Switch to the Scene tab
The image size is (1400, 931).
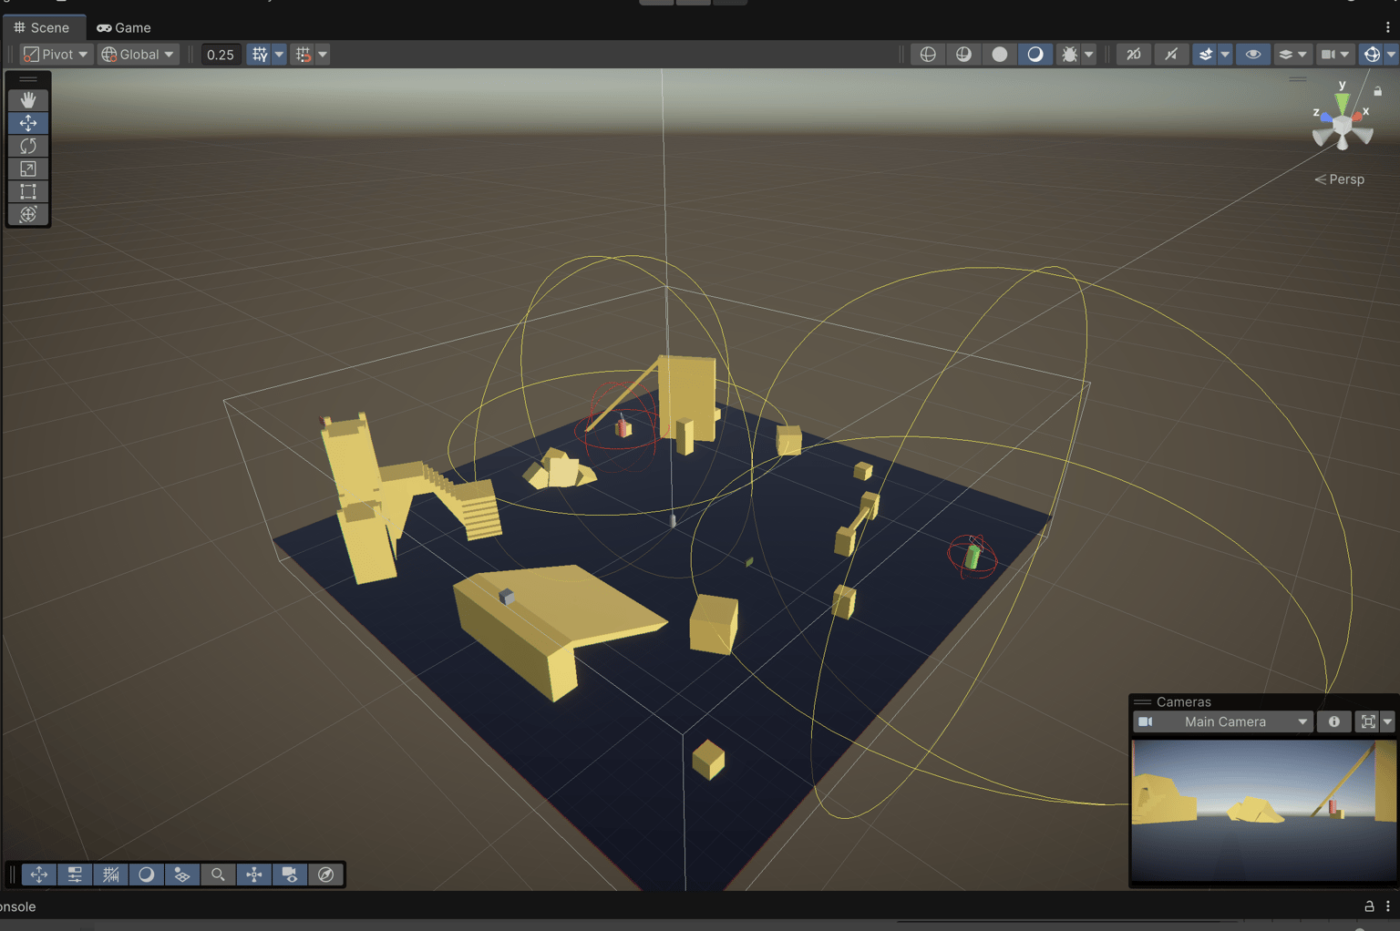pos(42,27)
